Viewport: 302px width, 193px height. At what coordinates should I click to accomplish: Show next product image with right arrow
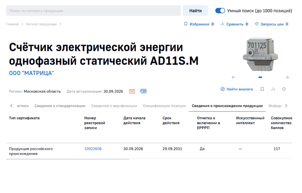287,77
